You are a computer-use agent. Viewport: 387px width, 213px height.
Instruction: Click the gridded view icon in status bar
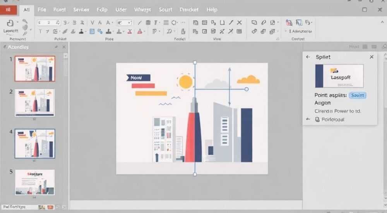pos(42,207)
